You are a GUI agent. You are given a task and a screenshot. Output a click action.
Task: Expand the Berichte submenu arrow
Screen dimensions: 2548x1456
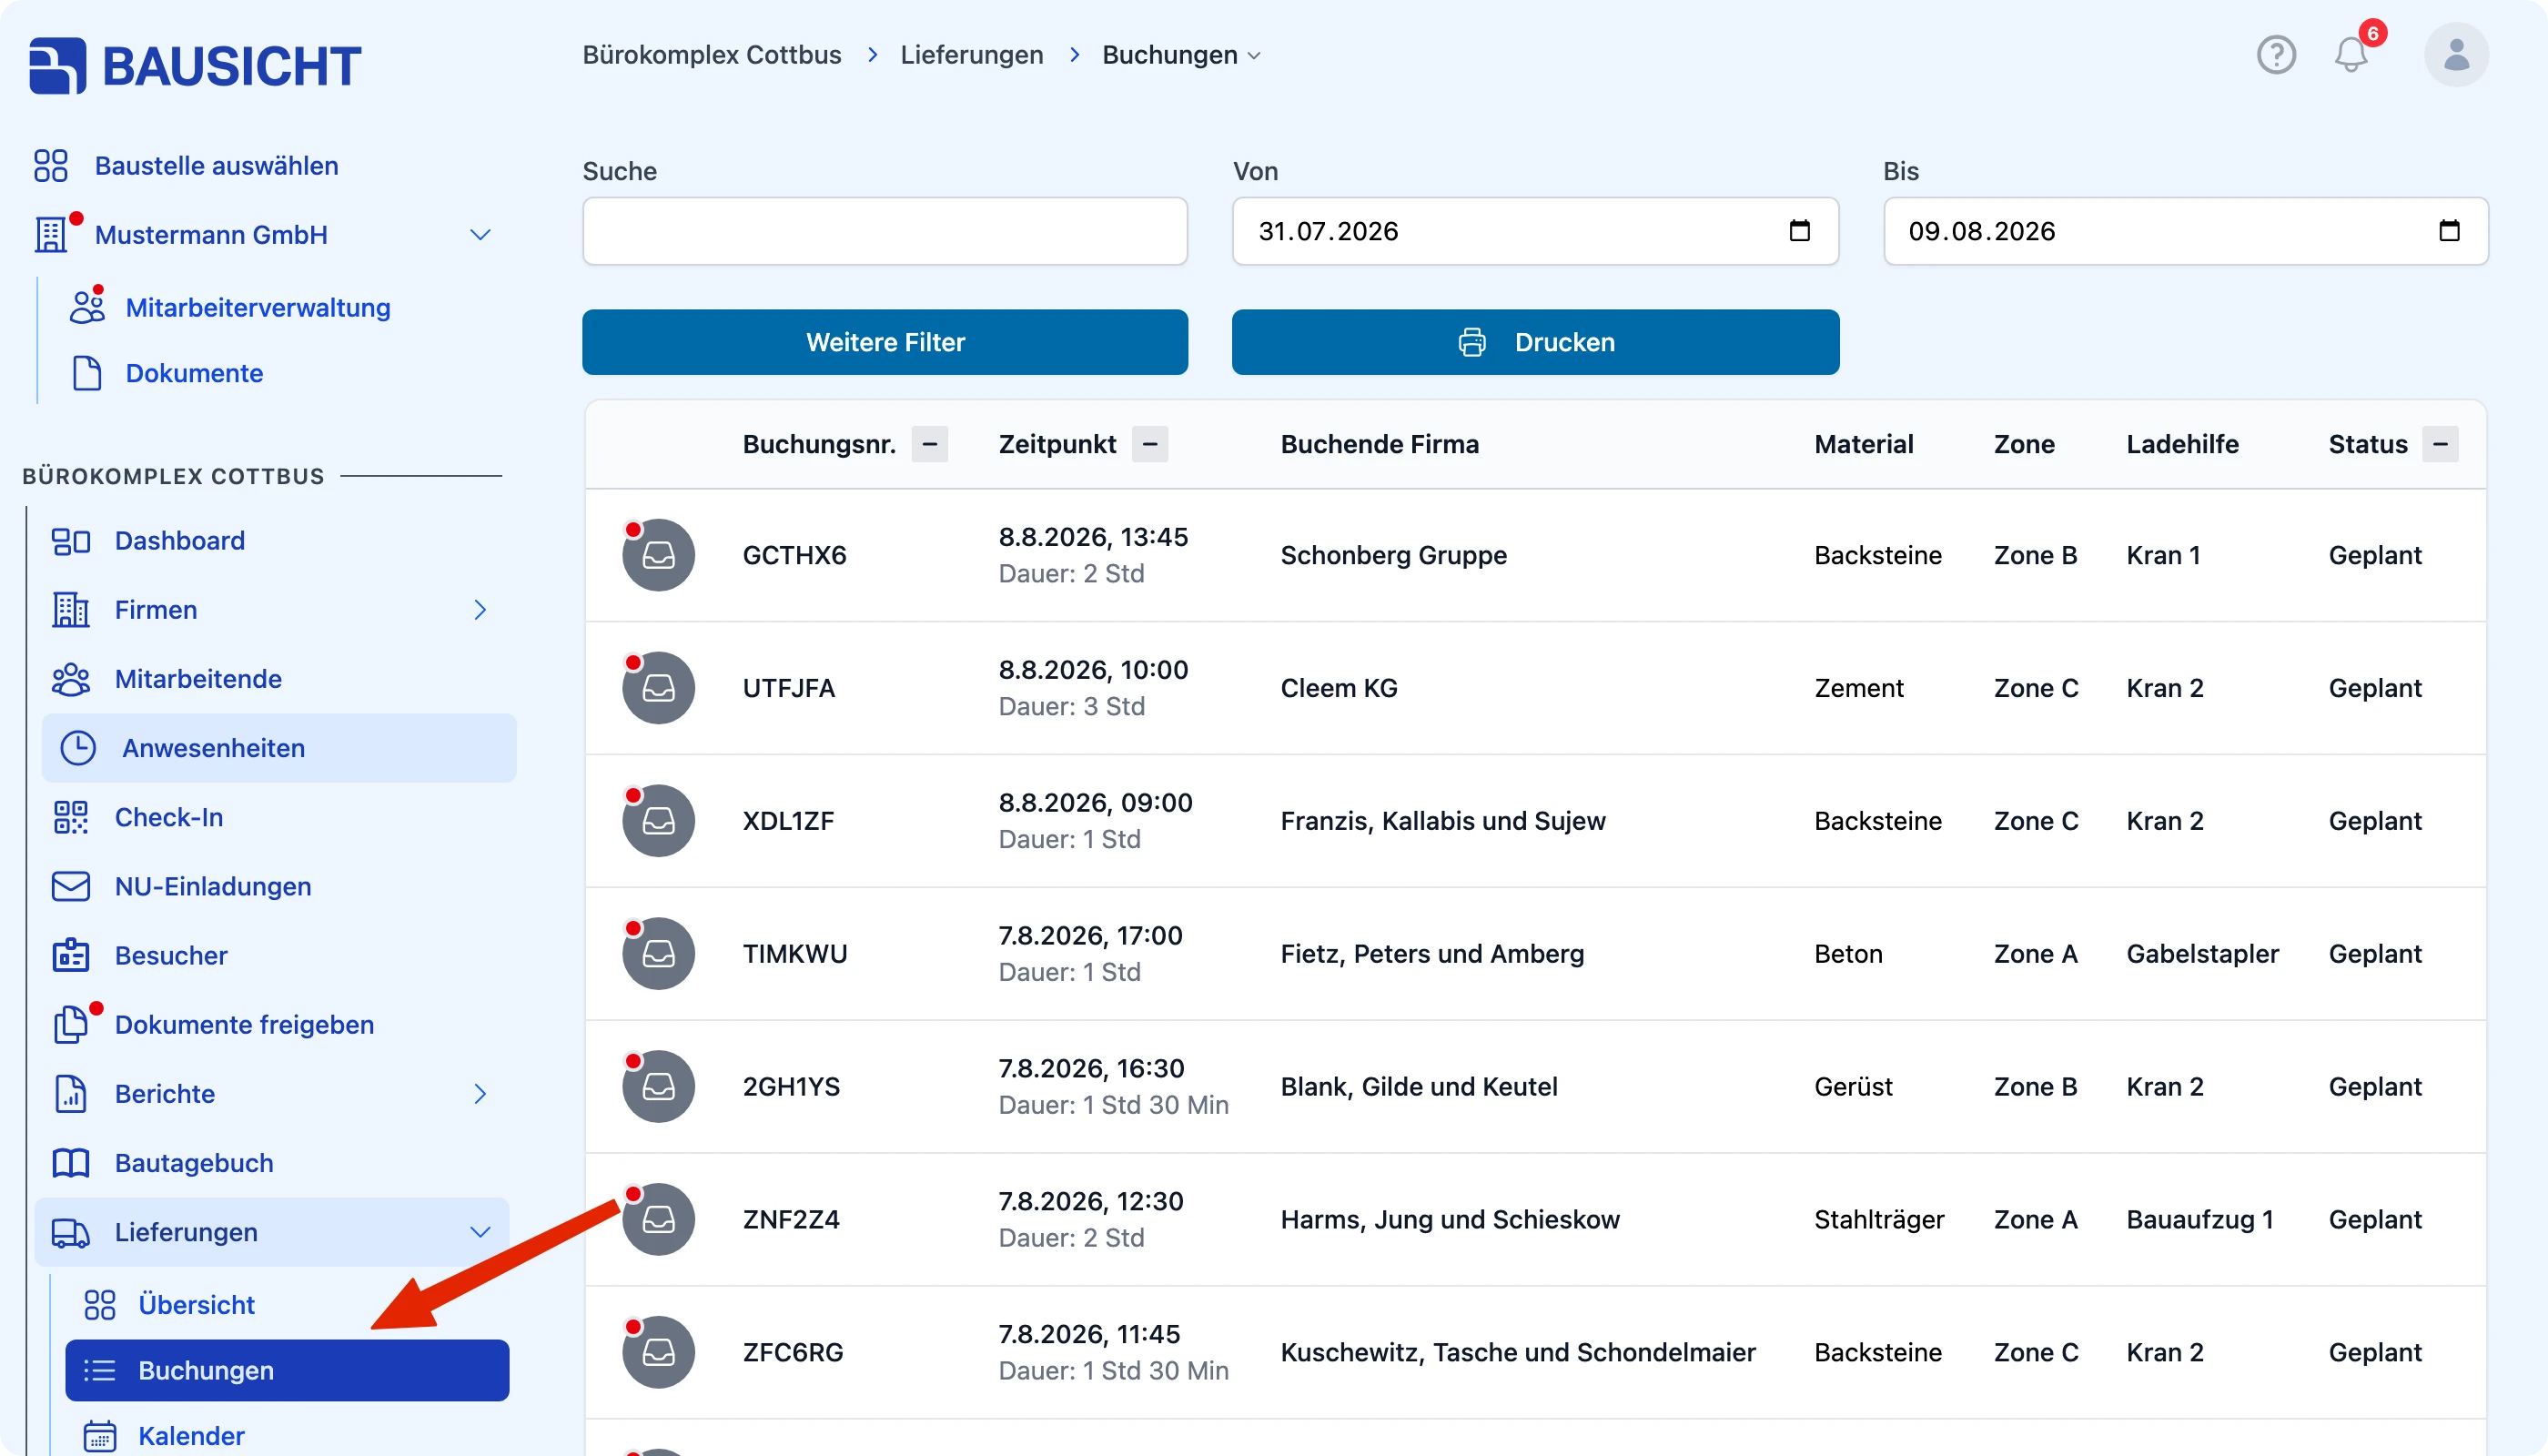[480, 1093]
